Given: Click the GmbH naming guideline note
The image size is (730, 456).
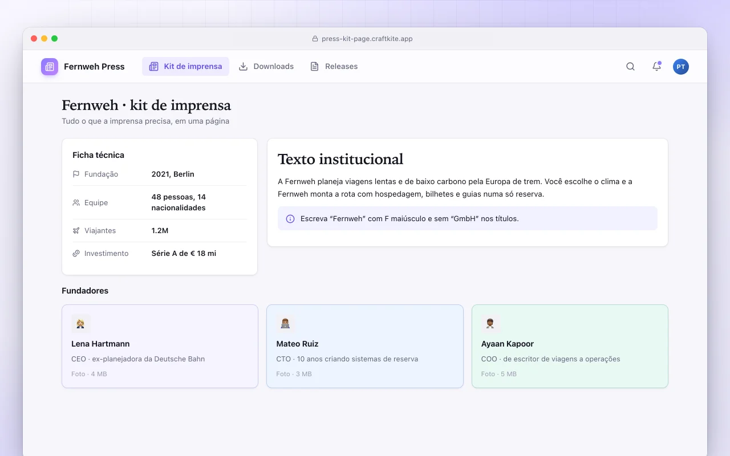Looking at the screenshot, I should (468, 219).
